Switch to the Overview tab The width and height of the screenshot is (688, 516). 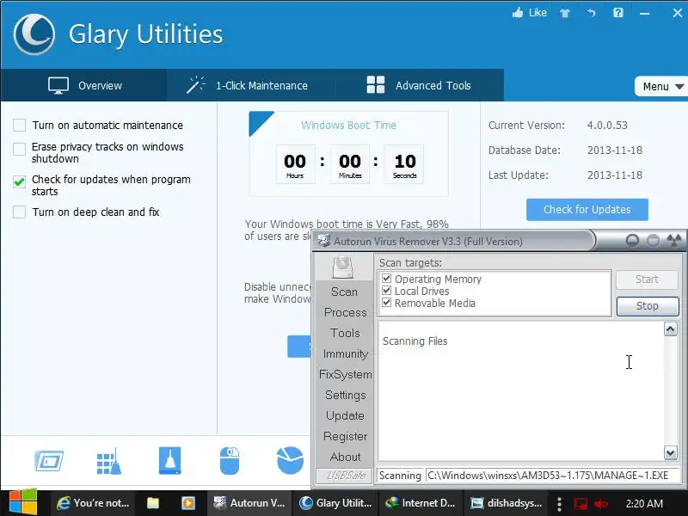83,85
